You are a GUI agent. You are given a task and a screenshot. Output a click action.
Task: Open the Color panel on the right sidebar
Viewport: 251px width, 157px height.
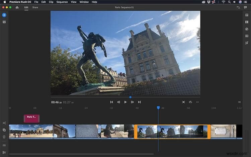(247, 29)
